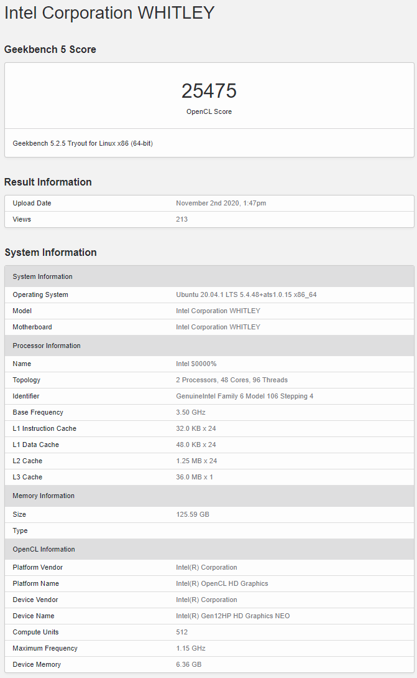
Task: Click the memory 'Size' label
Action: (19, 514)
